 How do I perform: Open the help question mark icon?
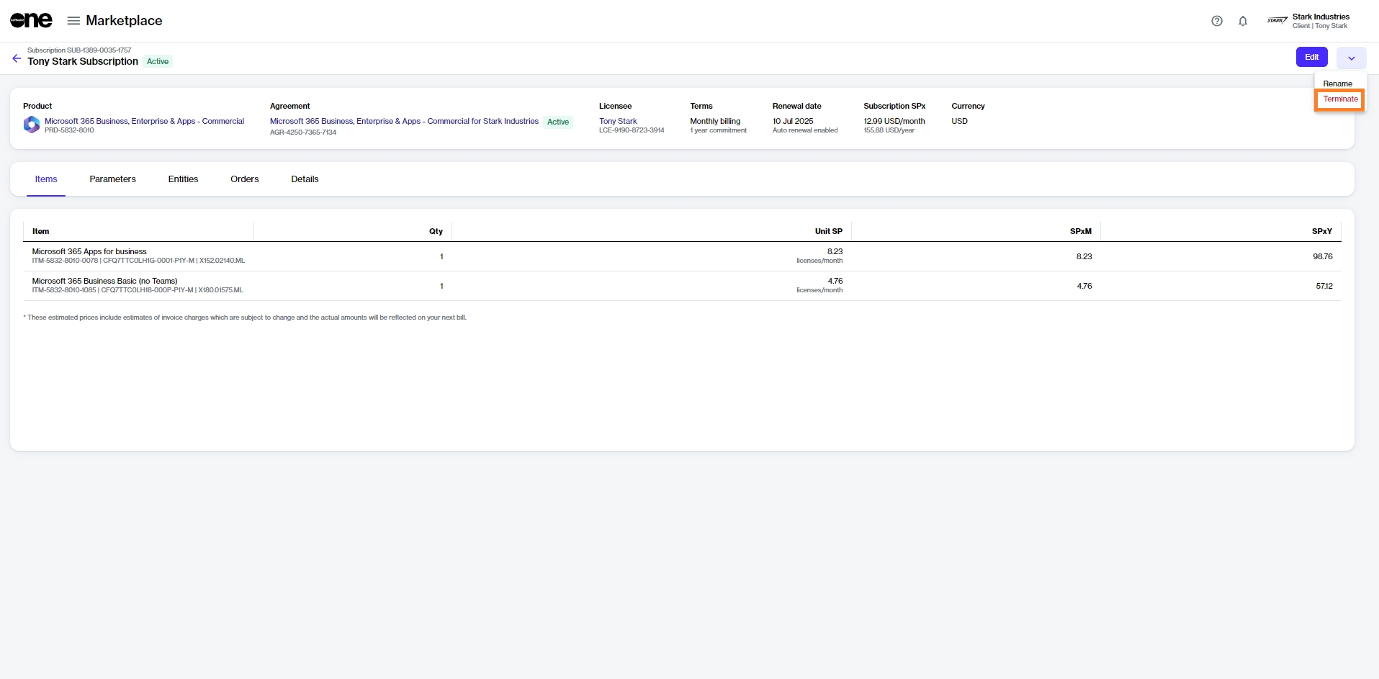1216,21
